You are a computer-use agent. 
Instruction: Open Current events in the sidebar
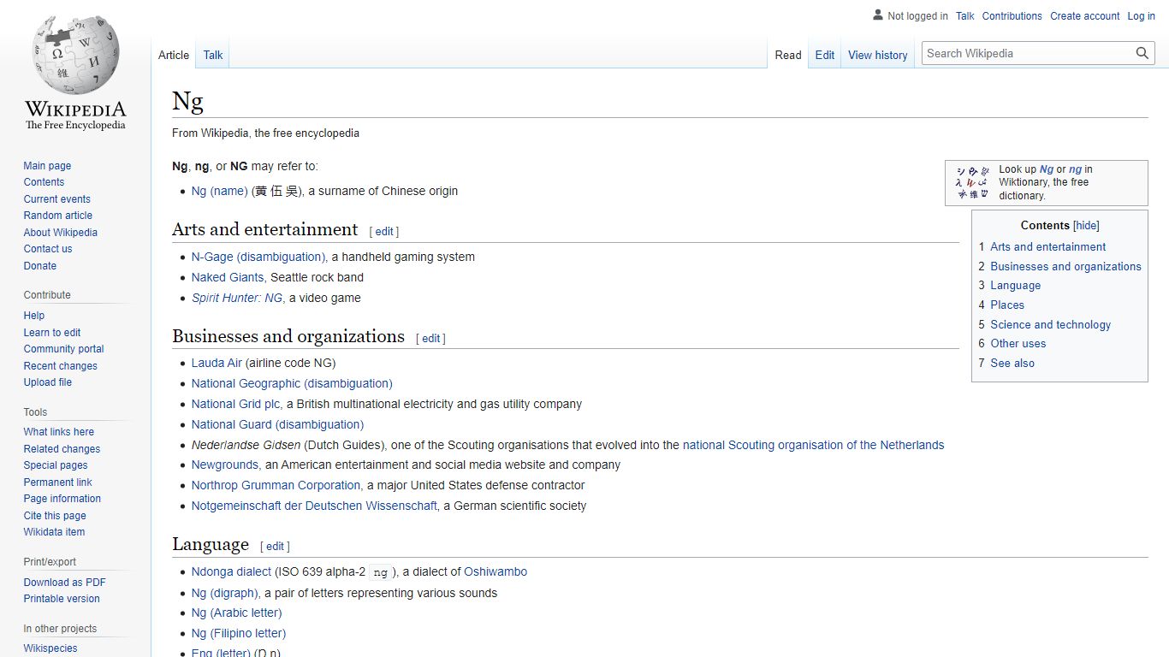[x=56, y=199]
